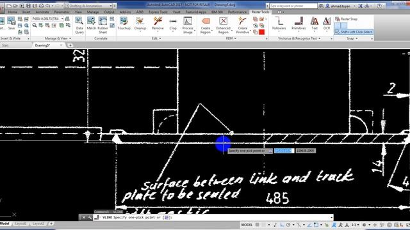Toggle object snap in status bar
Viewport: 410px width, 230px height.
click(x=316, y=224)
